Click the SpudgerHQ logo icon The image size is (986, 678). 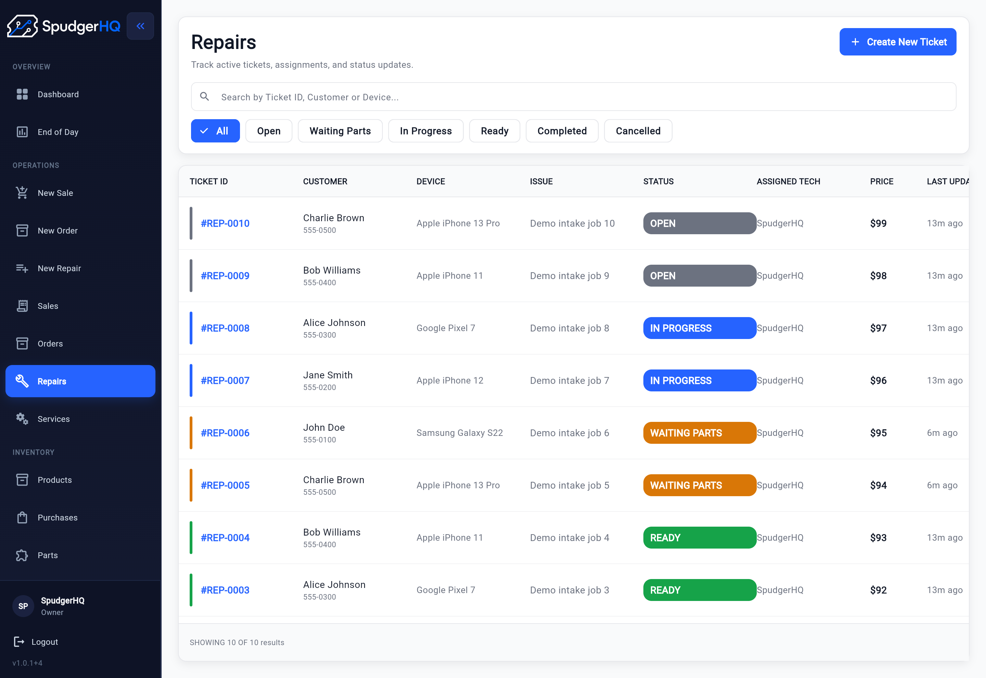click(23, 26)
